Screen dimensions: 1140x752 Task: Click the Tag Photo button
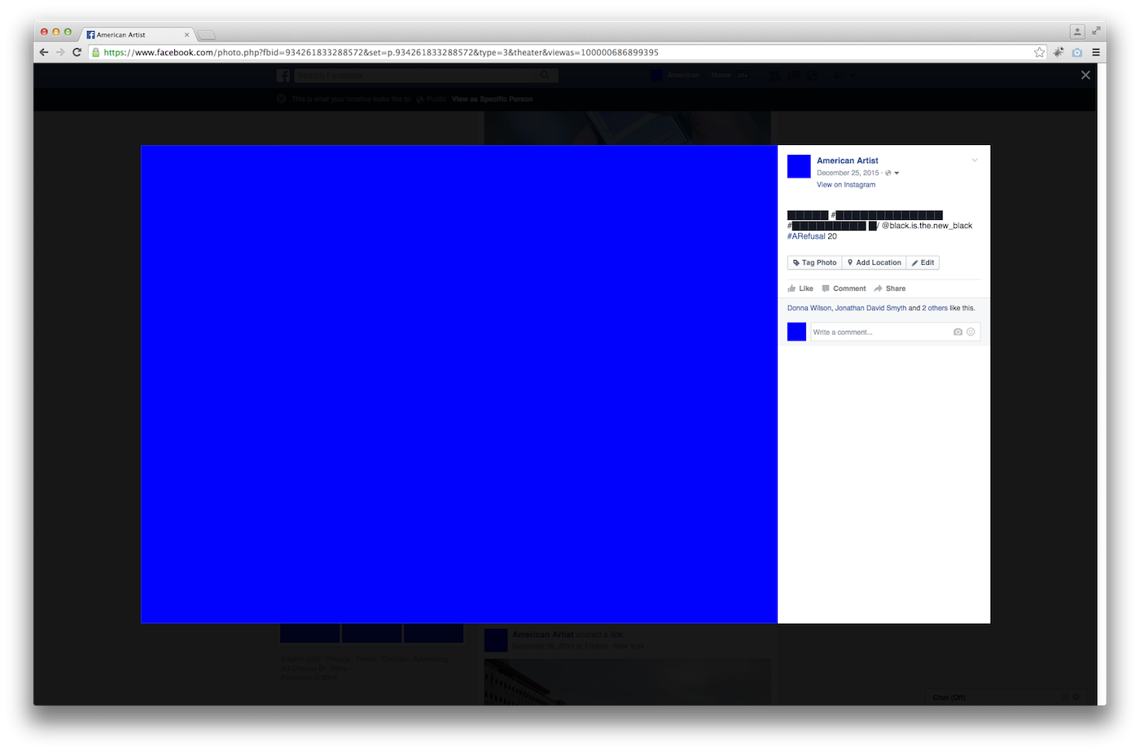coord(814,262)
